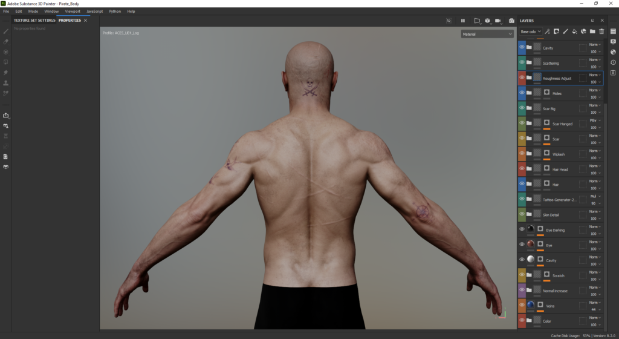Screen dimensions: 619x339
Task: Open the resource updater icon in left toolbar
Action: point(6,126)
